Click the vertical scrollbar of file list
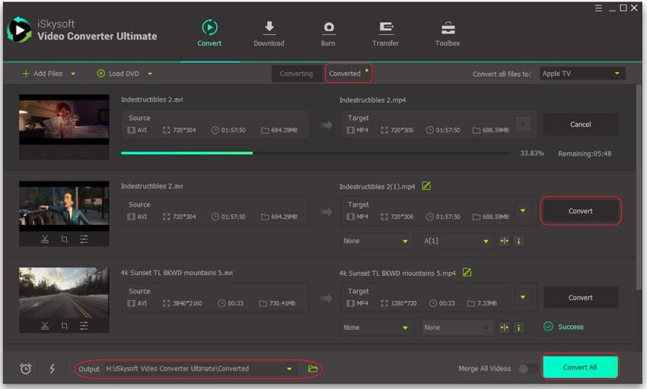The width and height of the screenshot is (647, 389). click(639, 185)
